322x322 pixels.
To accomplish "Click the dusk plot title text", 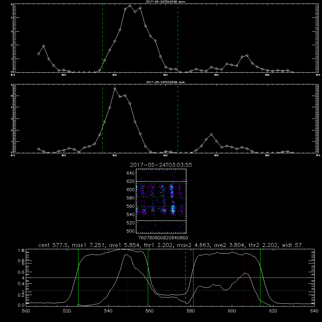I will tap(166, 82).
